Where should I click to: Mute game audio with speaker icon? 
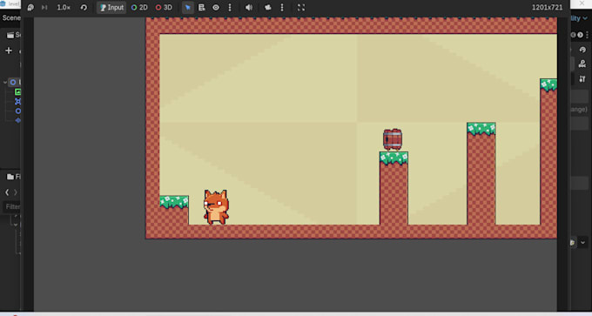coord(249,8)
